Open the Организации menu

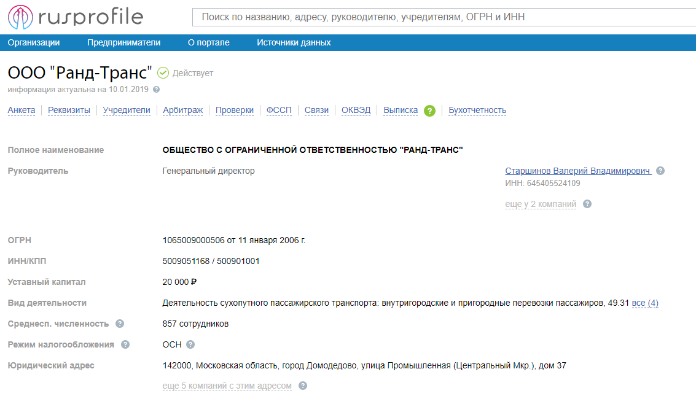point(34,42)
